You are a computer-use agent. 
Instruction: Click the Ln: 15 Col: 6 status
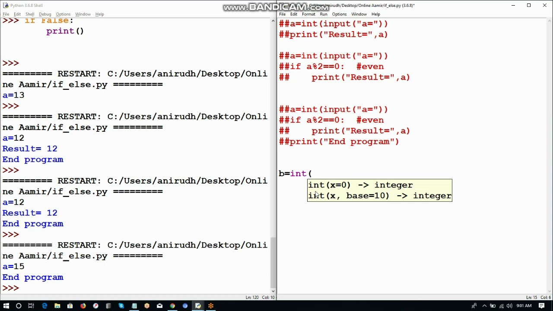click(538, 297)
